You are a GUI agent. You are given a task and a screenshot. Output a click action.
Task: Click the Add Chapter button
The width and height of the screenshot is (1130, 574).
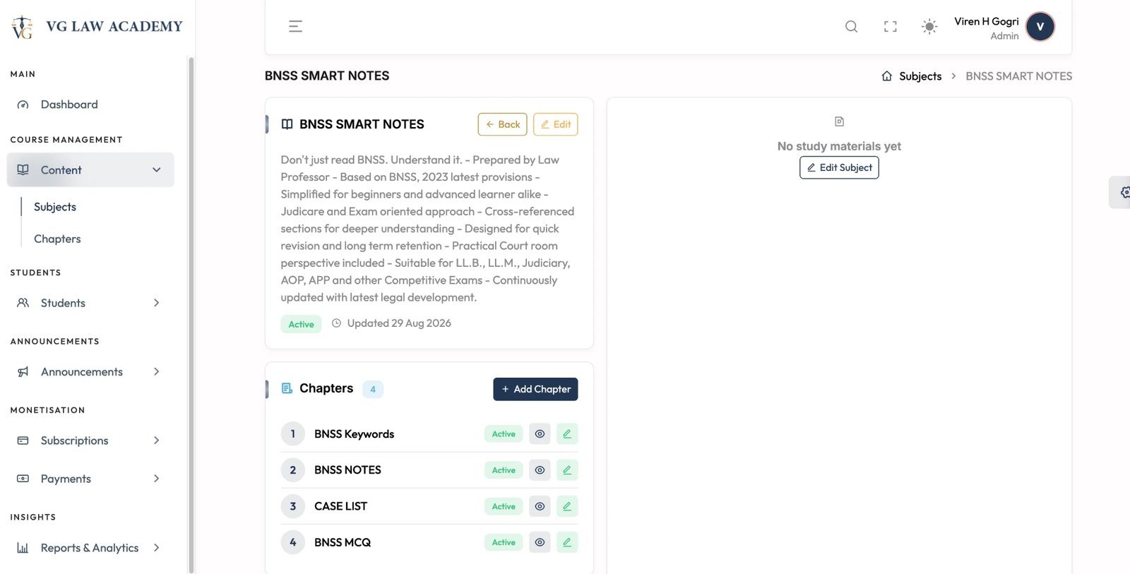coord(535,389)
